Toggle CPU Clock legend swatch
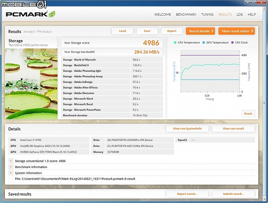Image resolution: width=268 pixels, height=203 pixels. click(x=232, y=42)
